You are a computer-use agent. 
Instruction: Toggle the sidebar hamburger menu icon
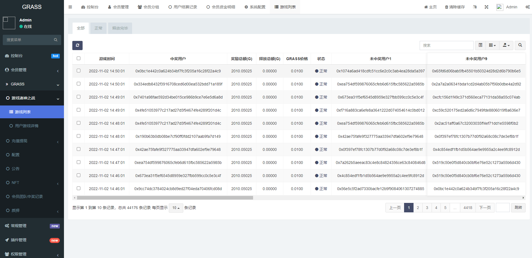70,7
